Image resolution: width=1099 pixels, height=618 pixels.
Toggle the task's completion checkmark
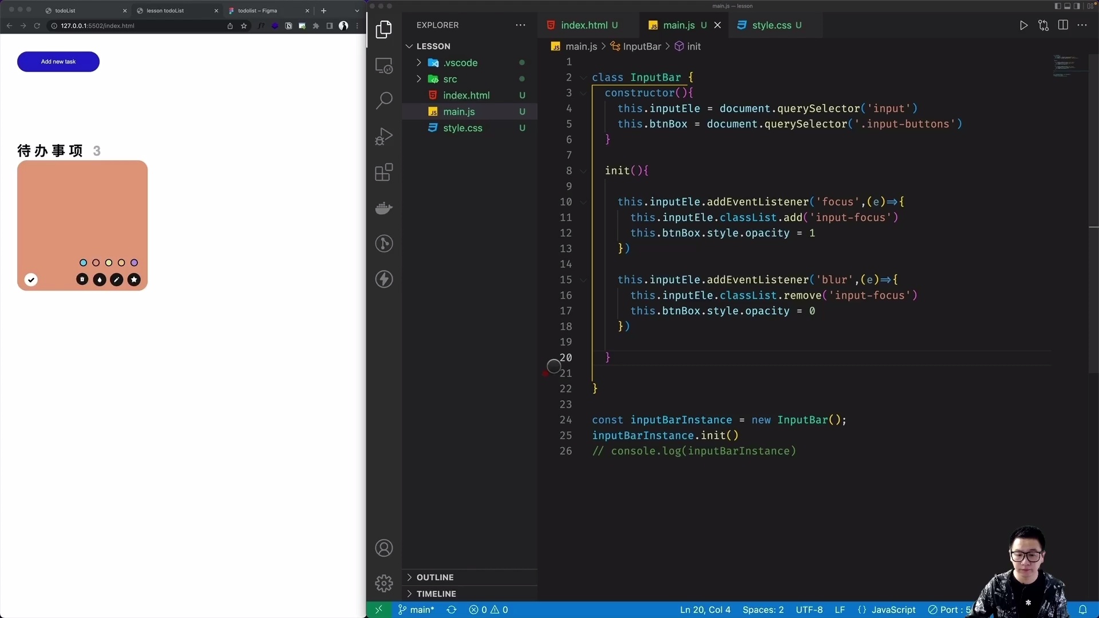[31, 280]
